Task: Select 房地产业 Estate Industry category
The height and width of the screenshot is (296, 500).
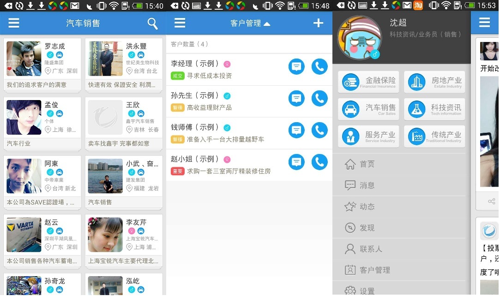Action: [x=434, y=82]
